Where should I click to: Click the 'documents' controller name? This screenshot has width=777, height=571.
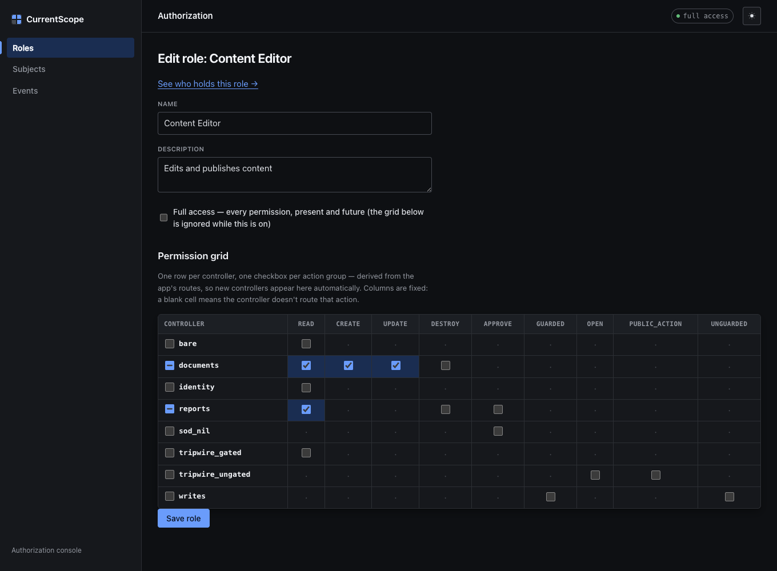199,365
